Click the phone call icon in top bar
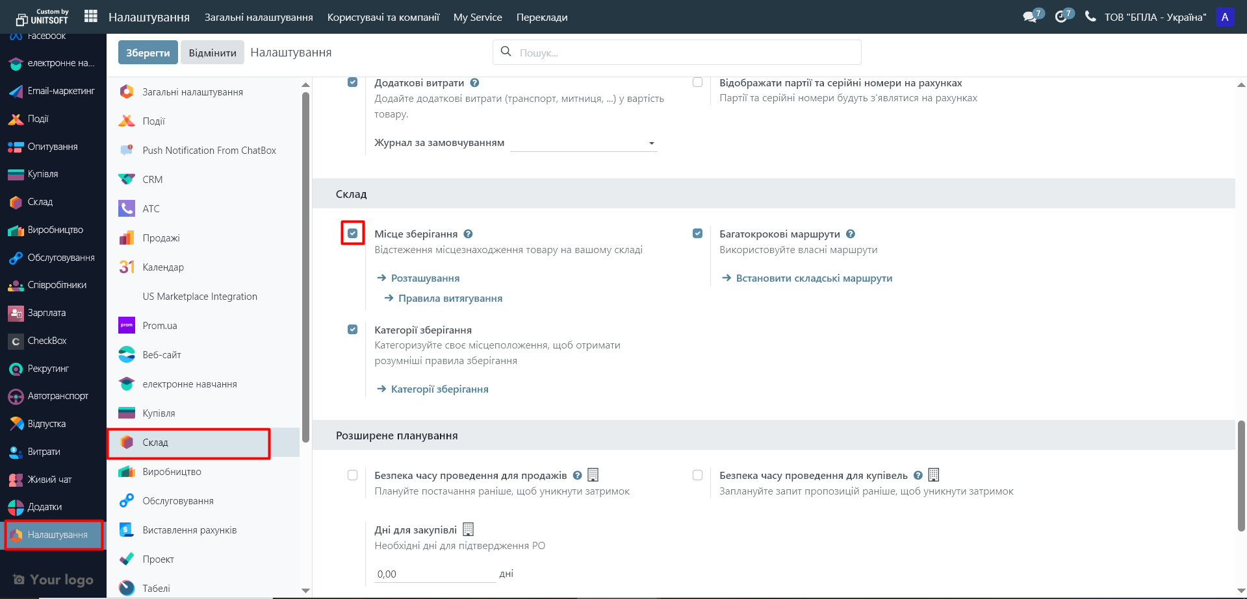The image size is (1247, 599). [1090, 17]
